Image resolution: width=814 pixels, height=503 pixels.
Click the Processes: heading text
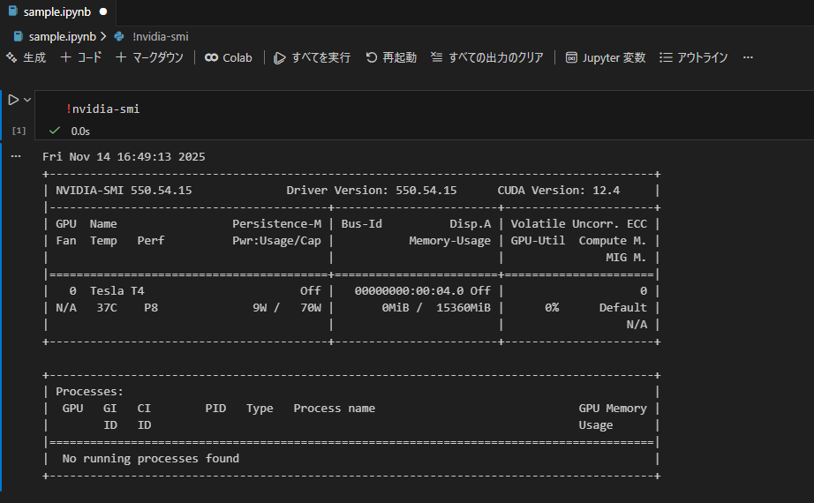(89, 392)
